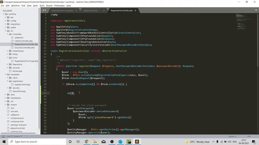Click unsaved dot on RegistrationController.php tab
Viewport: 259px width, 145px height.
(x=136, y=10)
